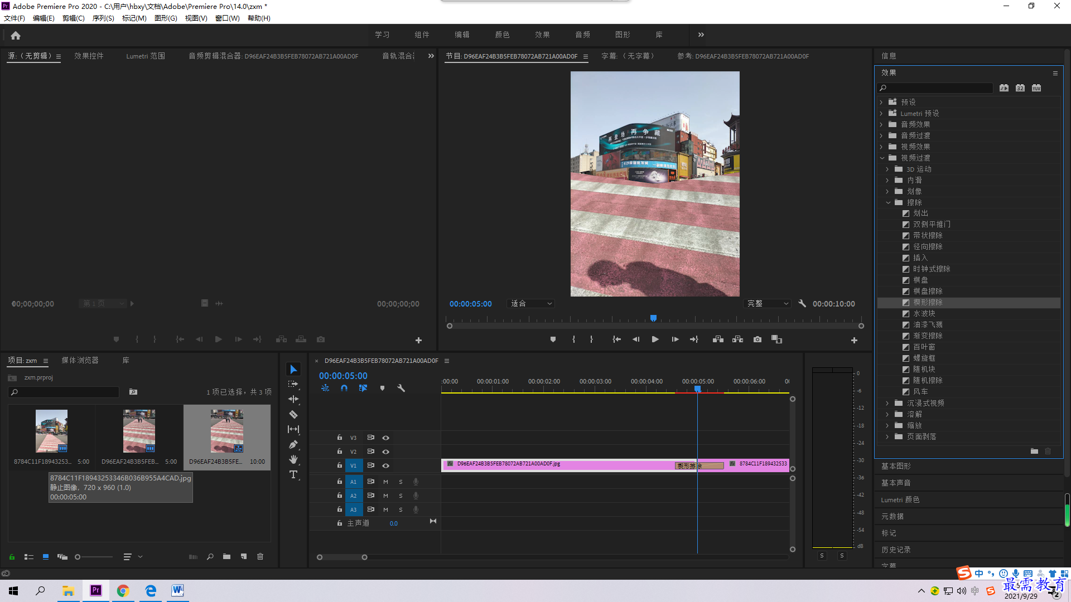The height and width of the screenshot is (602, 1071).
Task: Open timeline display settings wrench
Action: pos(401,388)
